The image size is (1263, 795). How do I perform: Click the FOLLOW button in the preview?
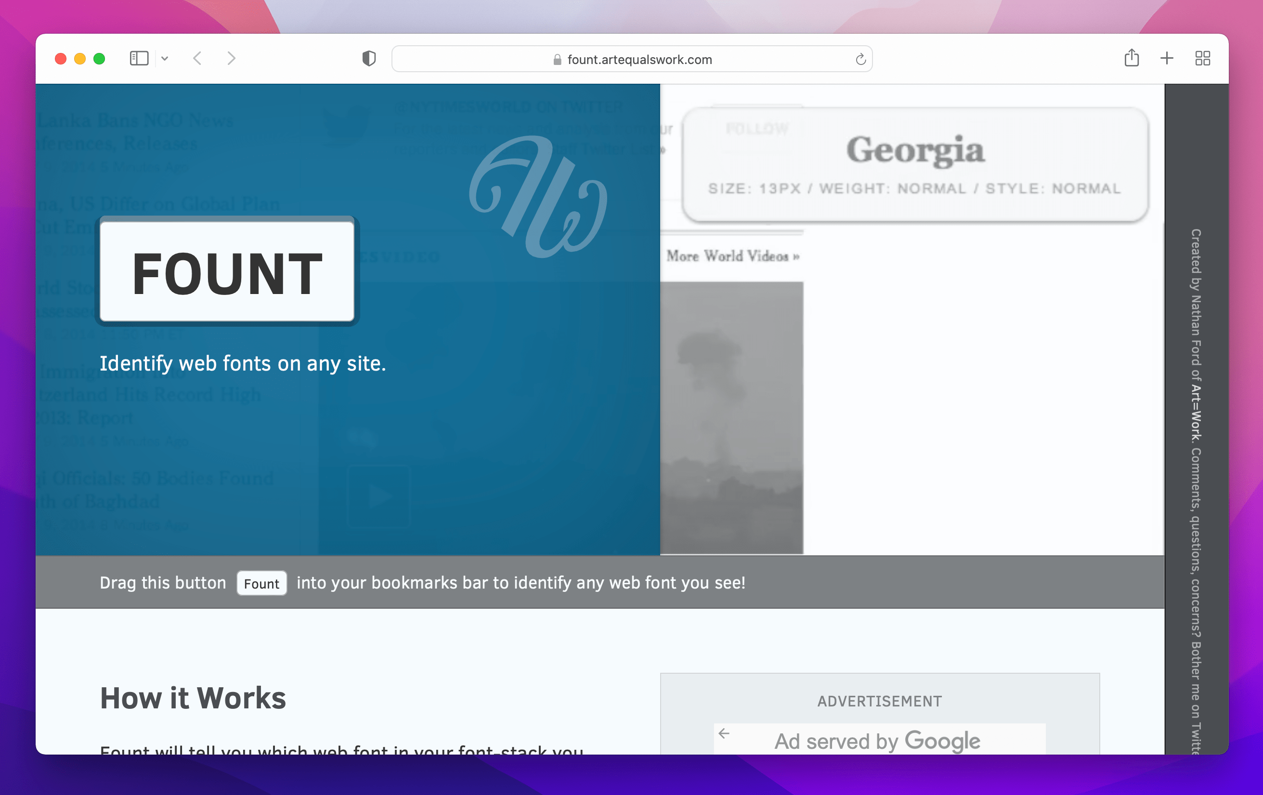click(x=756, y=128)
